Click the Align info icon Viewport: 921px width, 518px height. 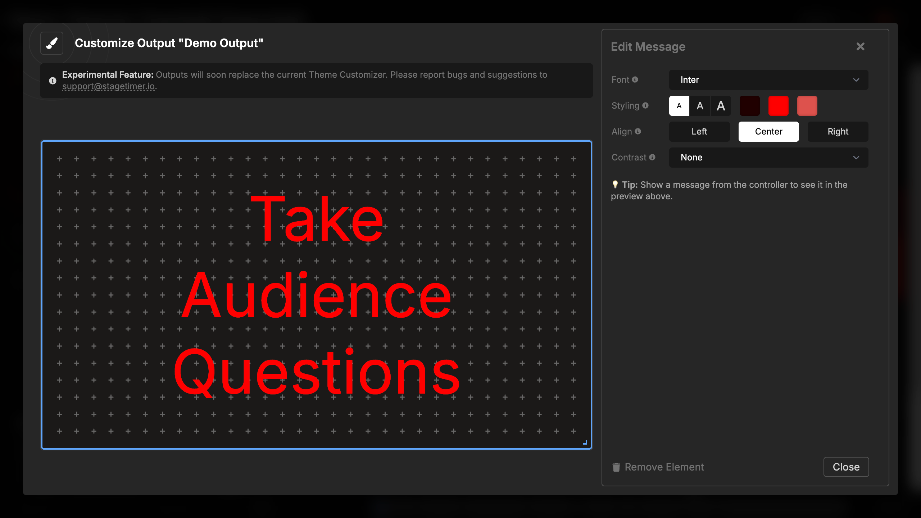(638, 131)
